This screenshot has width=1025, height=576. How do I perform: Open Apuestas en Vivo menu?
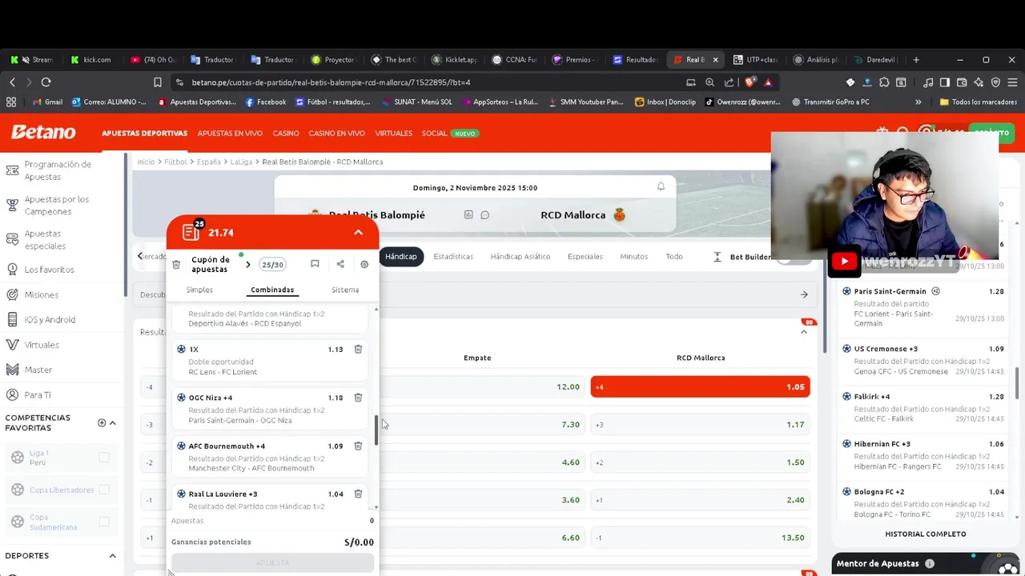click(x=230, y=133)
